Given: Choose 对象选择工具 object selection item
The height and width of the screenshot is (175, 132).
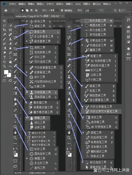Looking at the screenshot, I should [97, 41].
